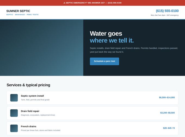Click the Drain field repair title
Image resolution: width=185 pixels, height=137 pixels.
pyautogui.click(x=30, y=111)
